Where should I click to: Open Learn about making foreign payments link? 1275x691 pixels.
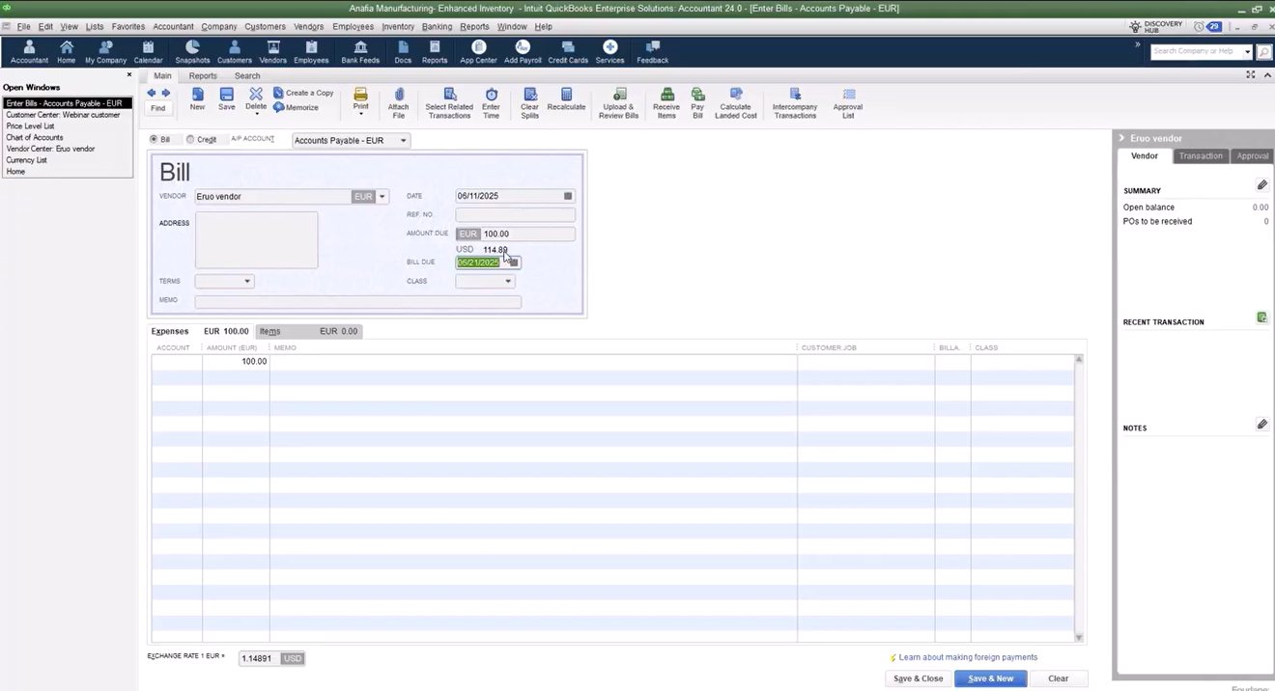click(x=967, y=657)
